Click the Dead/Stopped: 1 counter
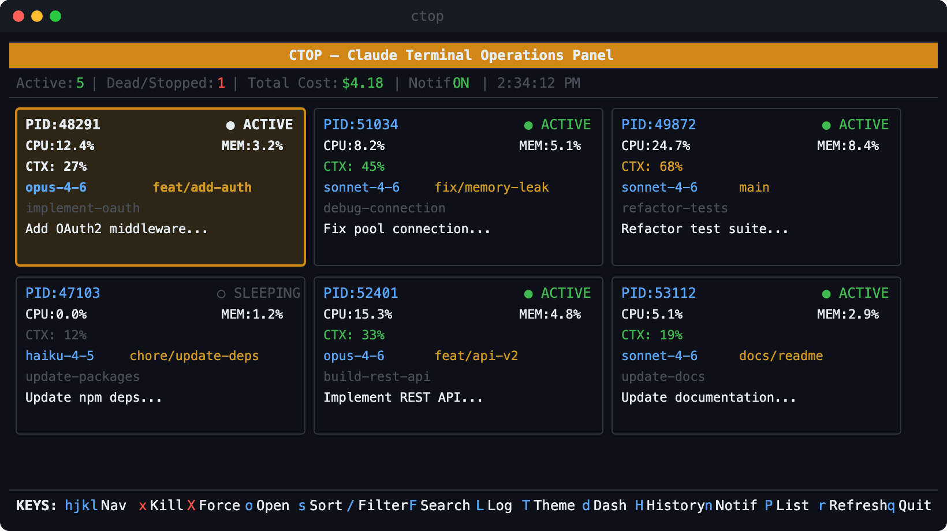The width and height of the screenshot is (947, 531). (x=166, y=83)
